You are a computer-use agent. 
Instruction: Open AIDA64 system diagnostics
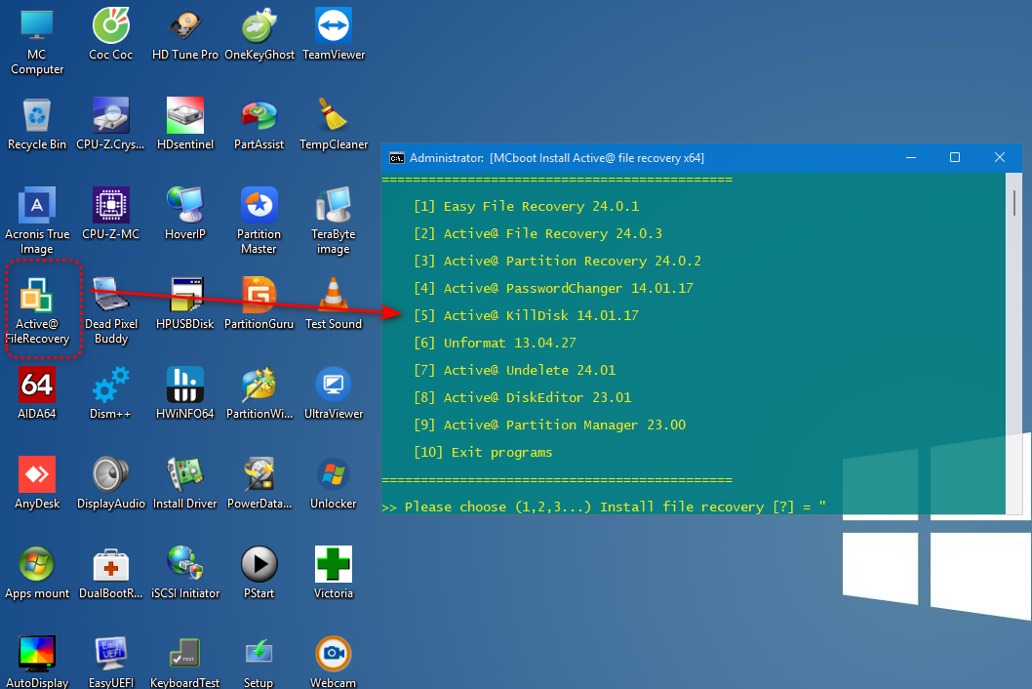point(37,385)
